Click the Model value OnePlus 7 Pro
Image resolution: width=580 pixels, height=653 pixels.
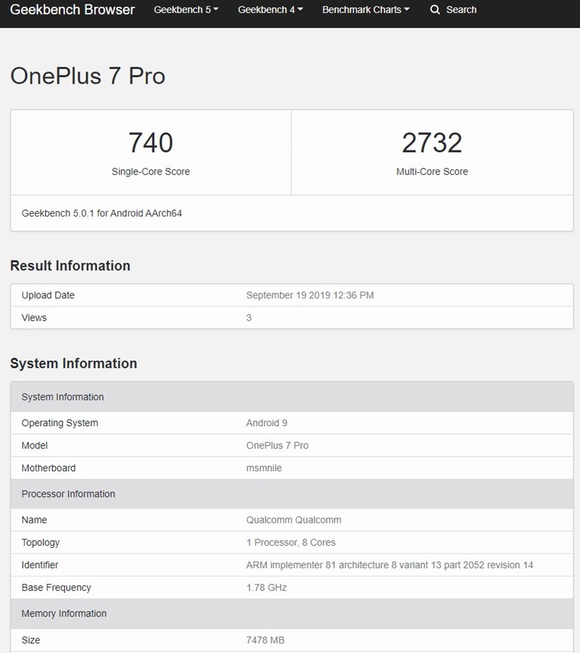pos(278,445)
